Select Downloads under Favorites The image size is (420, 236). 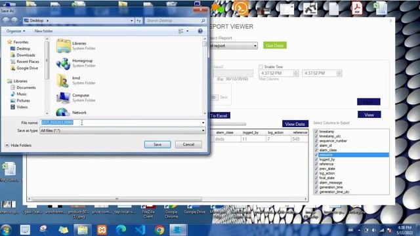tap(23, 55)
